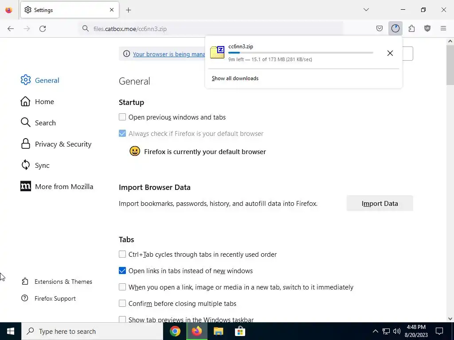Cancel the cc6nn3.zip download
Viewport: 454px width, 340px height.
click(x=390, y=53)
